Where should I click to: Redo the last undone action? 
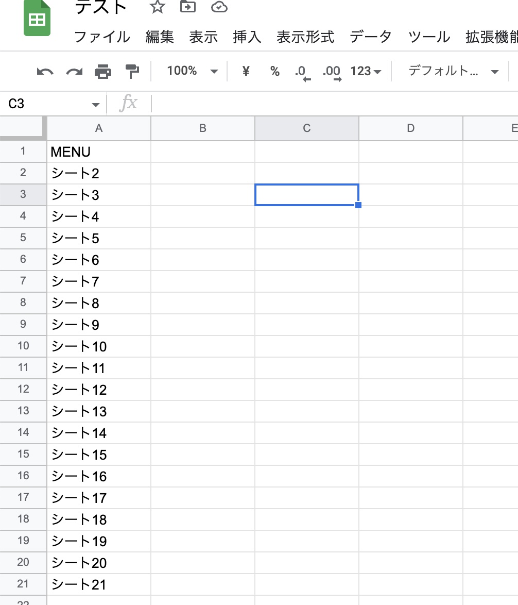point(74,72)
